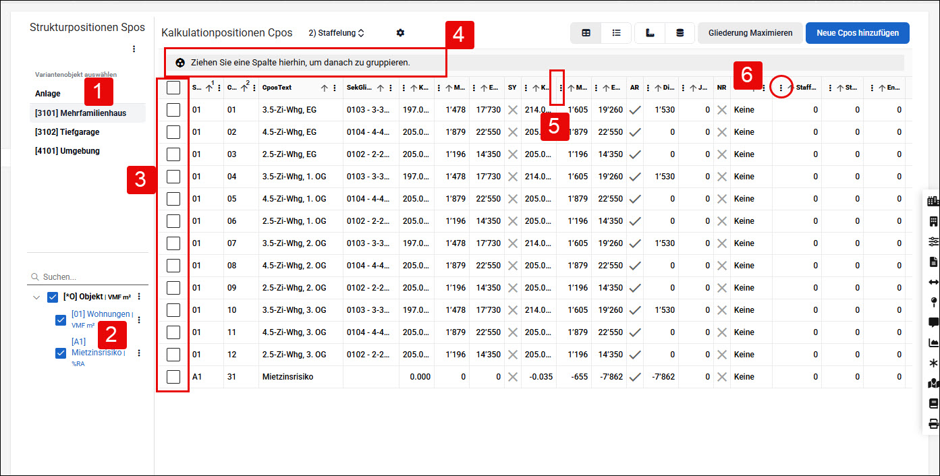Click the Gliederung Maximieren button
Viewport: 940px width, 476px height.
coord(750,32)
